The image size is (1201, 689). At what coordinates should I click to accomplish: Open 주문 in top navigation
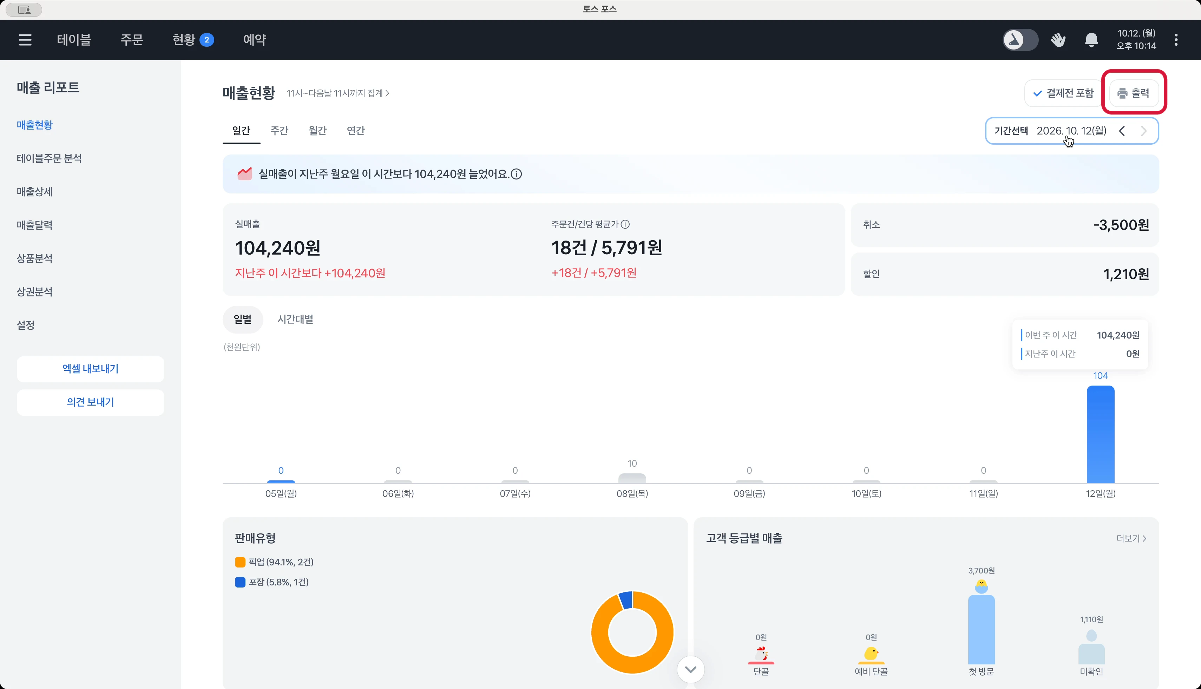132,40
